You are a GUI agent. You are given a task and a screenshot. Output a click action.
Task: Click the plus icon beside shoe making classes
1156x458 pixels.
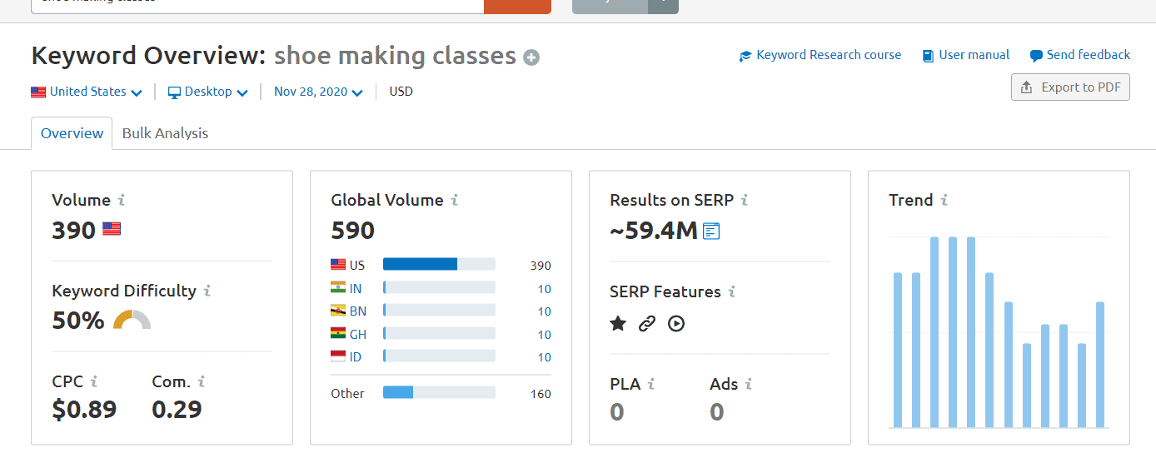531,57
